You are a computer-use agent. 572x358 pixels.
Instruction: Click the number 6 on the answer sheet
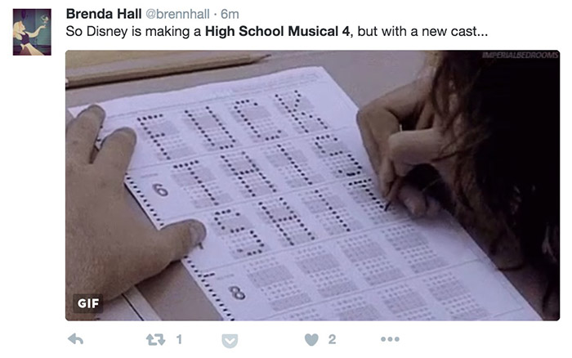click(x=160, y=190)
